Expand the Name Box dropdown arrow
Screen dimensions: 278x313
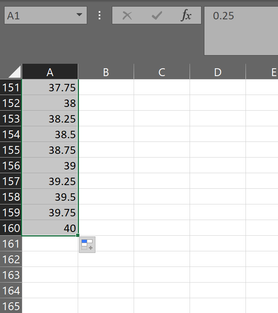coord(79,16)
